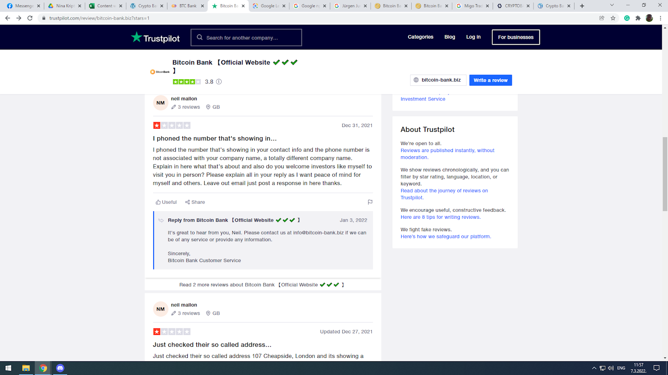The image size is (668, 375).
Task: Open the Extensions puzzle icon
Action: coord(638,18)
